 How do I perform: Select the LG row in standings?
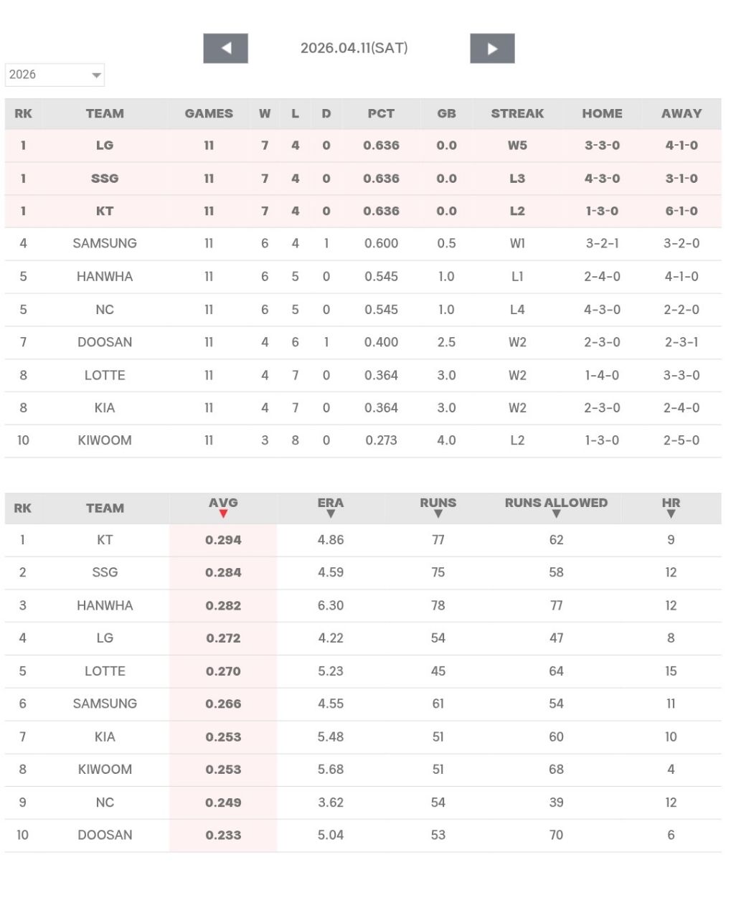point(105,146)
